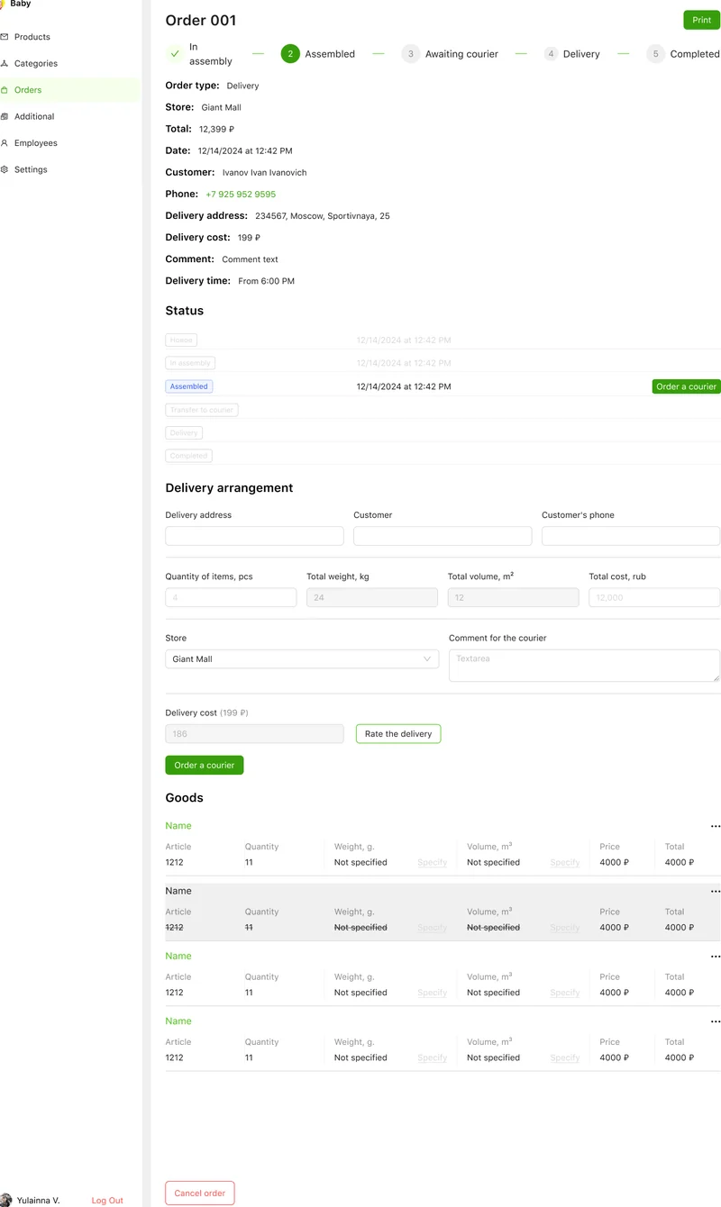Click the Yulainna V. user name
This screenshot has height=1207, width=721.
point(39,1201)
